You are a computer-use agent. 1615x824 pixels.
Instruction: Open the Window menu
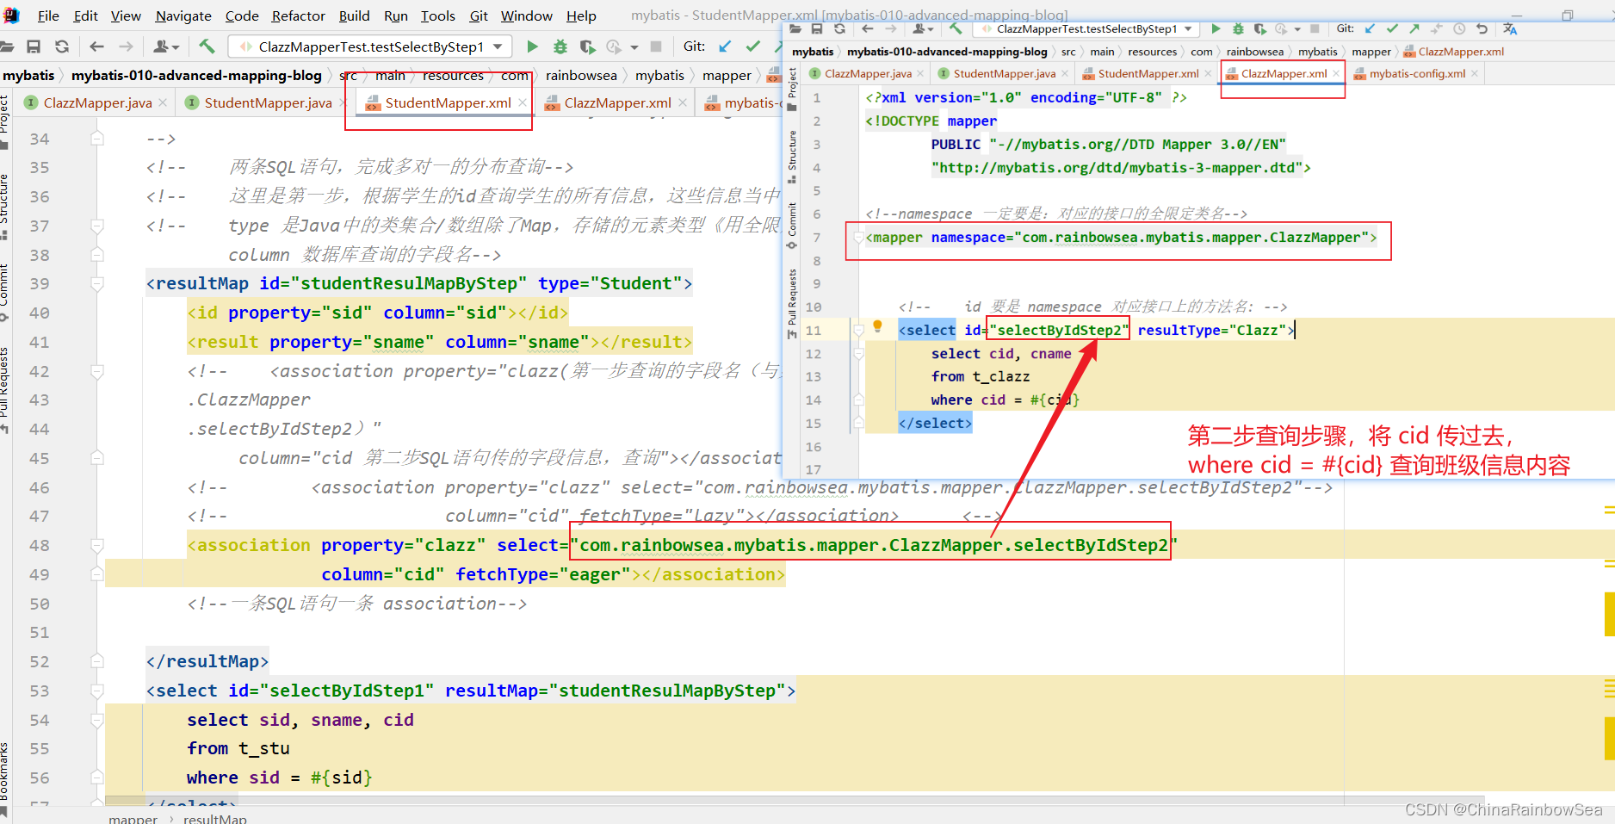(527, 15)
